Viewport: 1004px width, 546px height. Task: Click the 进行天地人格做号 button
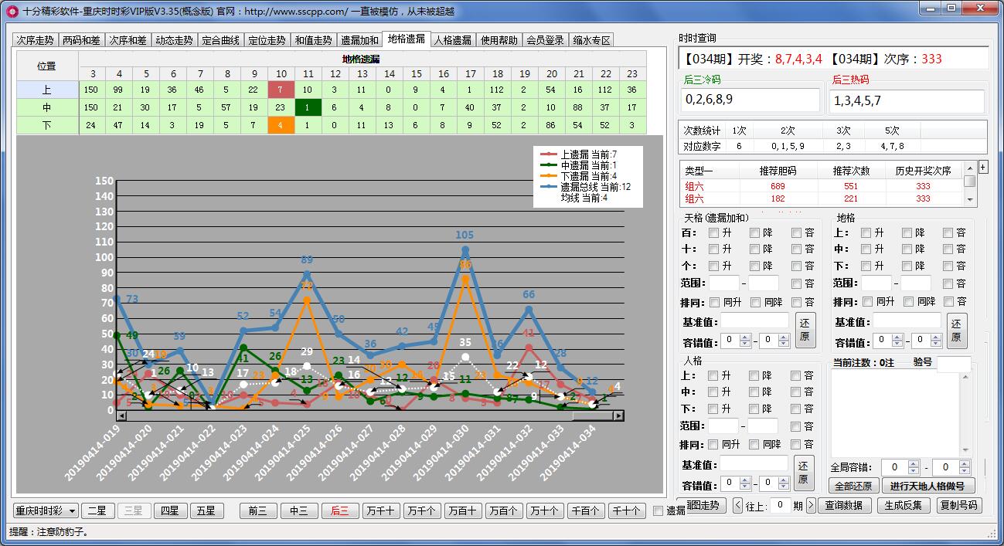pos(930,486)
